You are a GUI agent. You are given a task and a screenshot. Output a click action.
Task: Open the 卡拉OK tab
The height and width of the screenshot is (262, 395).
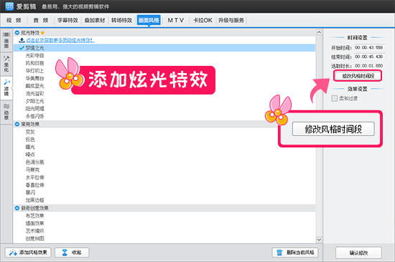pyautogui.click(x=203, y=20)
